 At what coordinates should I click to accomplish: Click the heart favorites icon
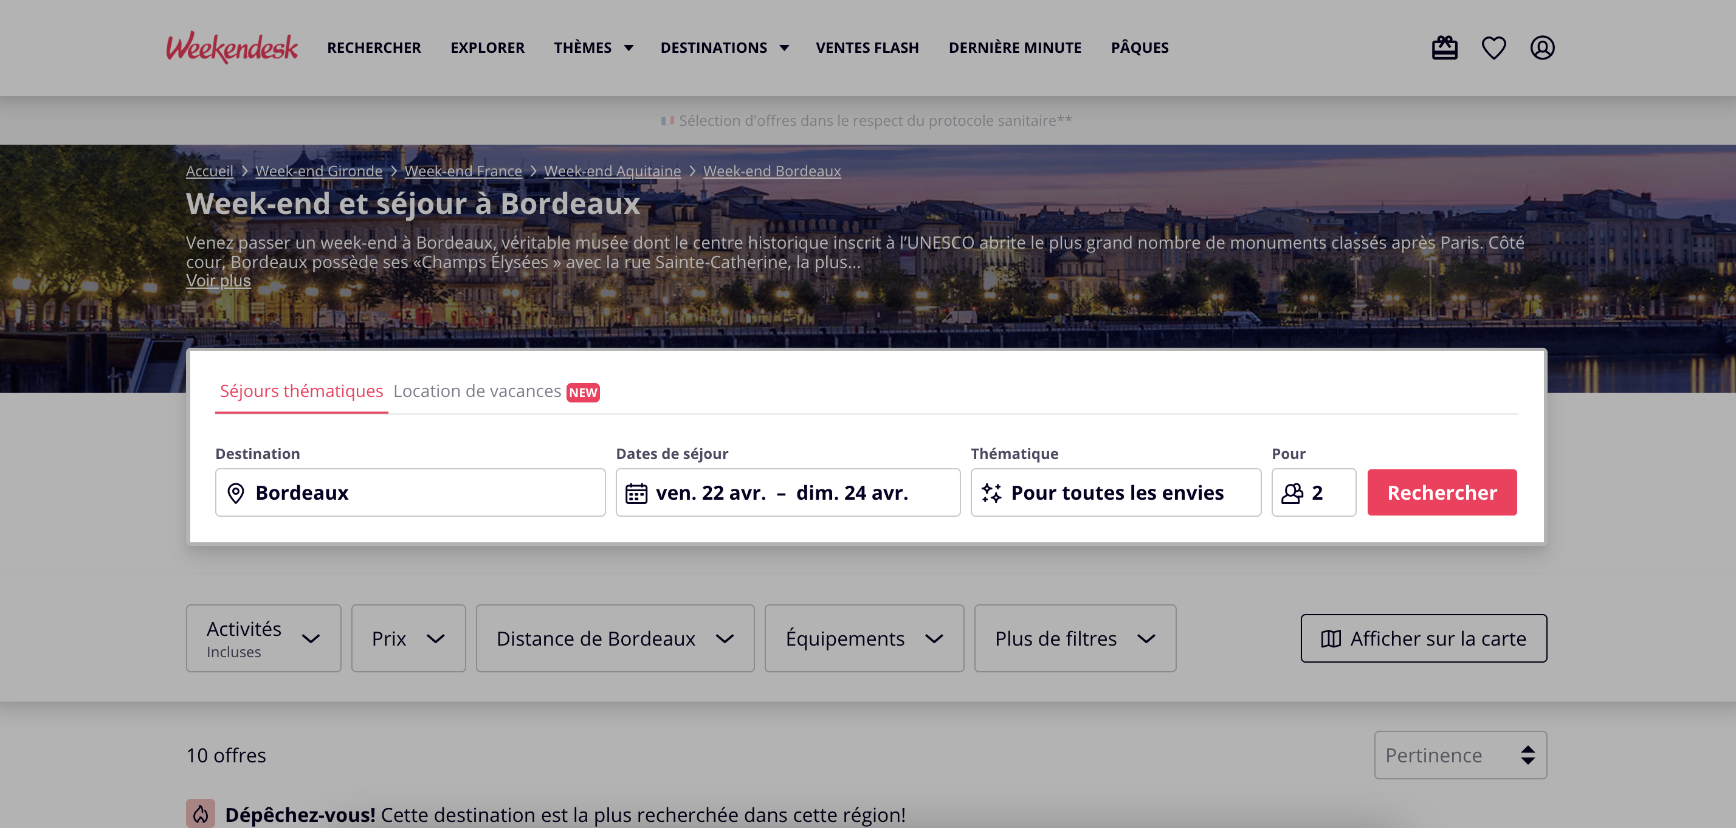click(1493, 48)
